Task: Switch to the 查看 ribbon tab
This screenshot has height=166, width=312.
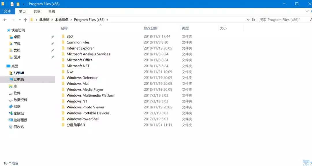Action: (x=51, y=12)
